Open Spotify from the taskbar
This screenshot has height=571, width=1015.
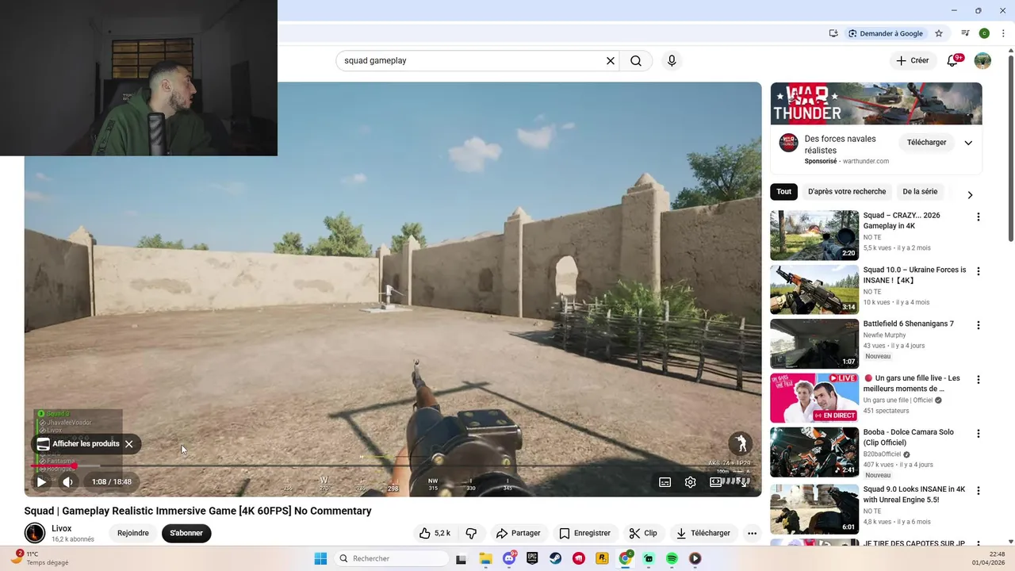point(672,558)
